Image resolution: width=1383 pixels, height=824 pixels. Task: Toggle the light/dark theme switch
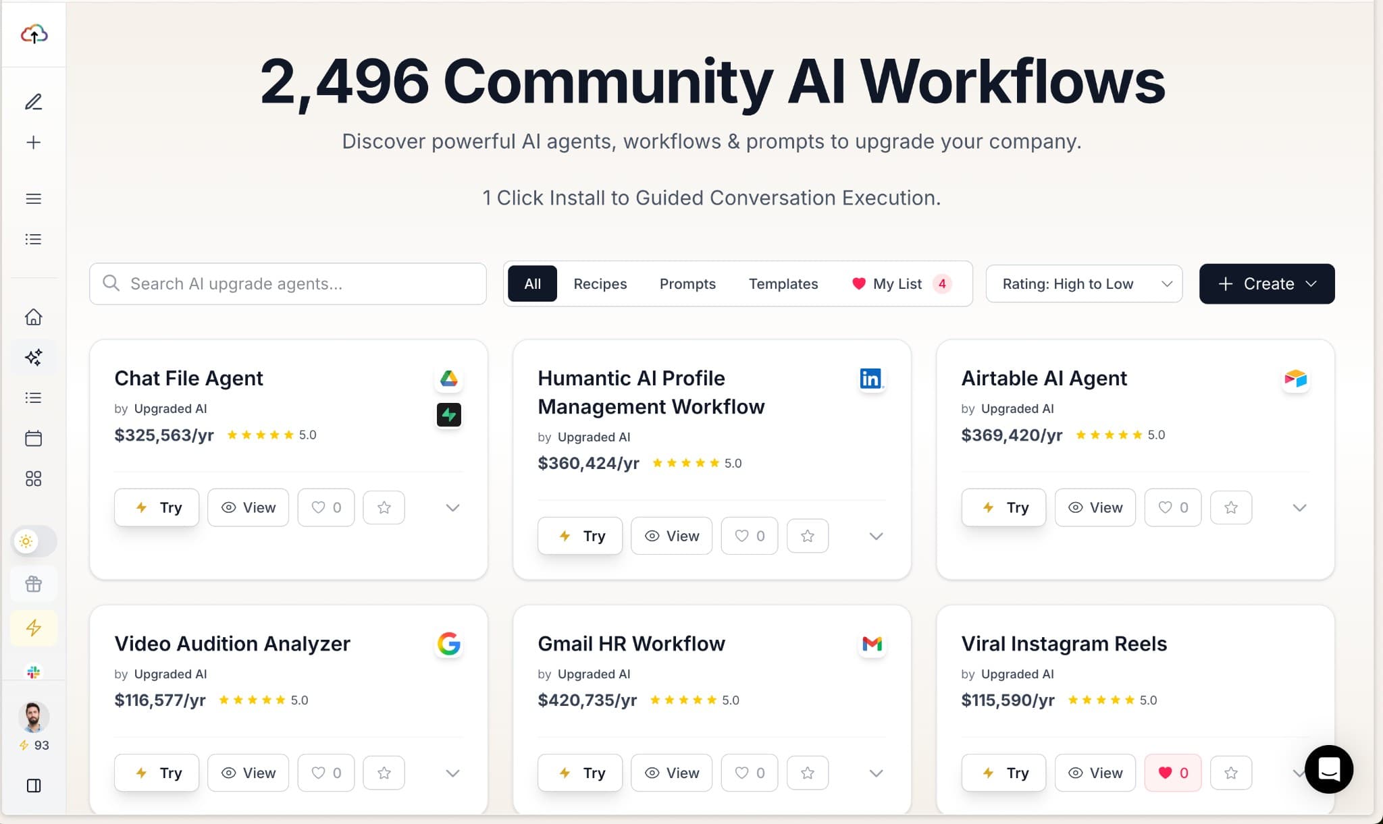pos(34,541)
